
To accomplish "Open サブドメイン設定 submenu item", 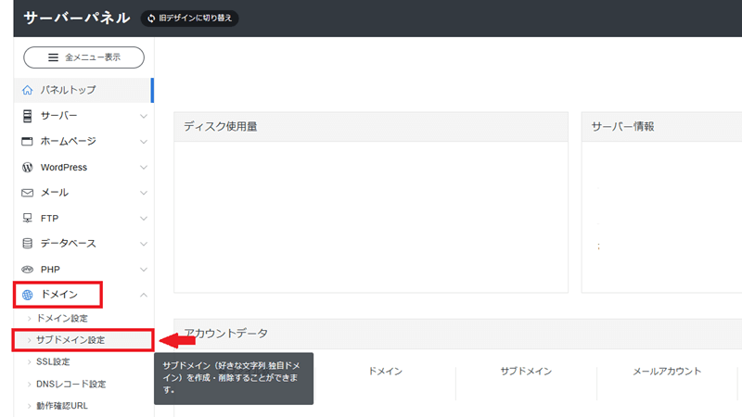I will [x=70, y=340].
